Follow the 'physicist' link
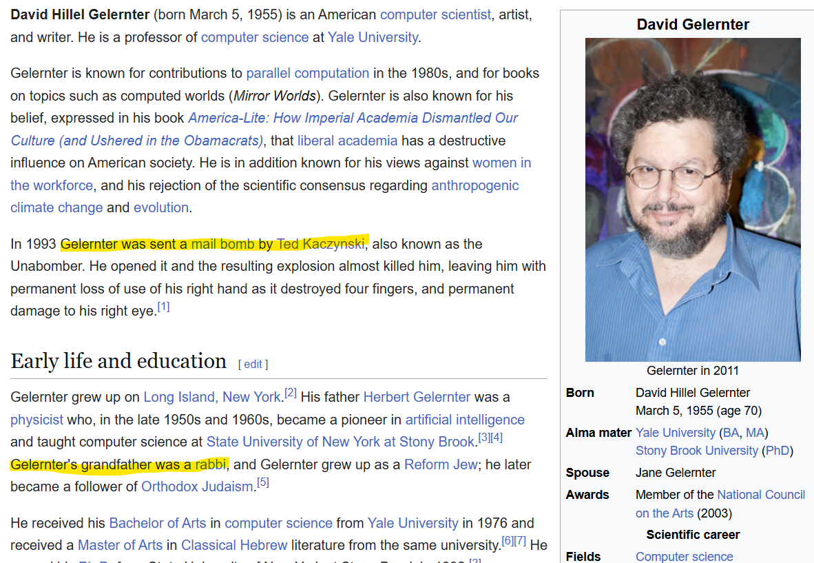Screen dimensions: 814x563 pos(37,420)
